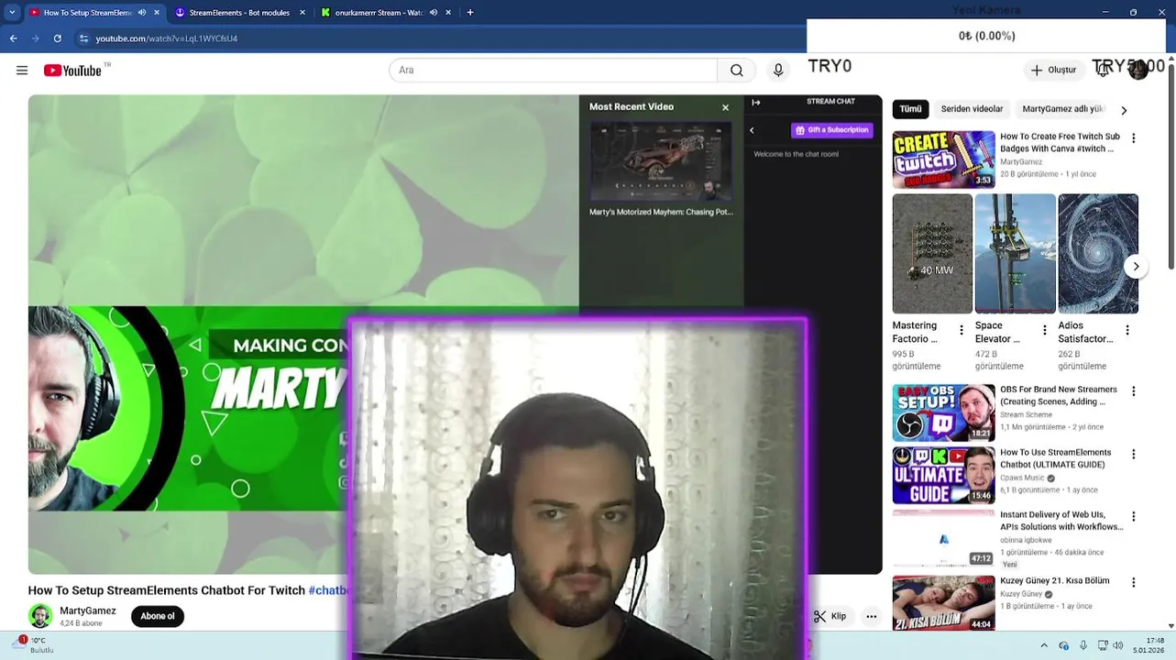Close the How To Setup StreamElements tab

point(157,13)
